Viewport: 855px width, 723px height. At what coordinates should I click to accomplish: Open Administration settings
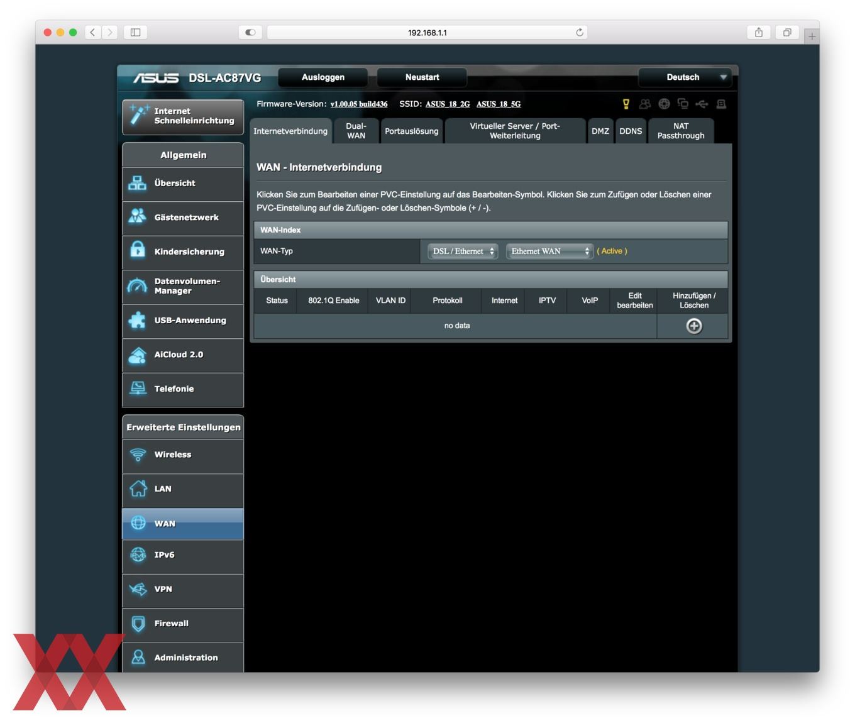[x=183, y=658]
